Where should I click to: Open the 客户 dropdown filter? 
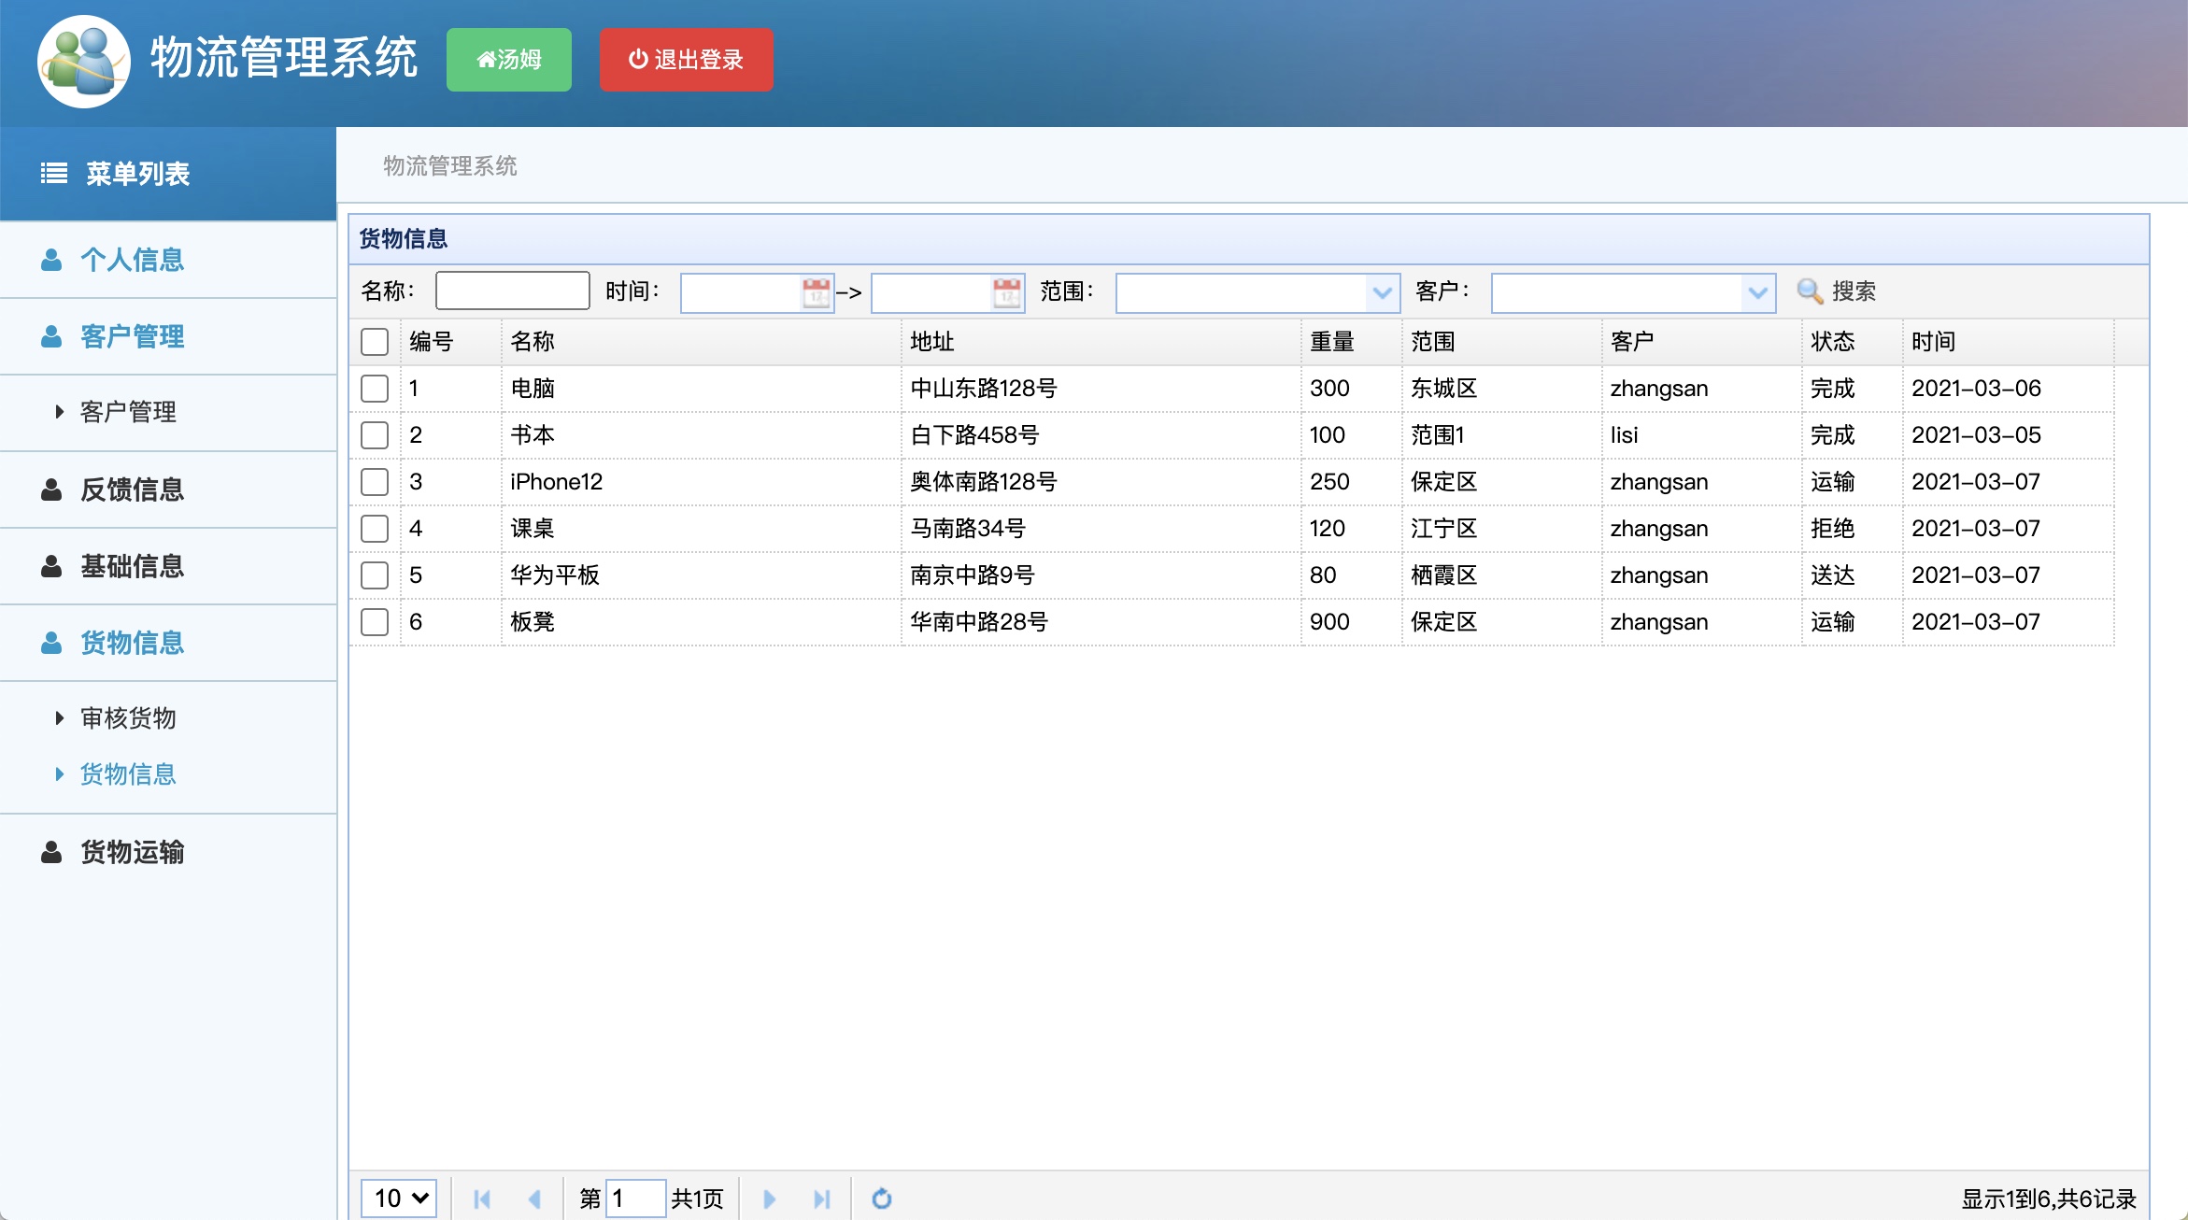click(x=1757, y=292)
